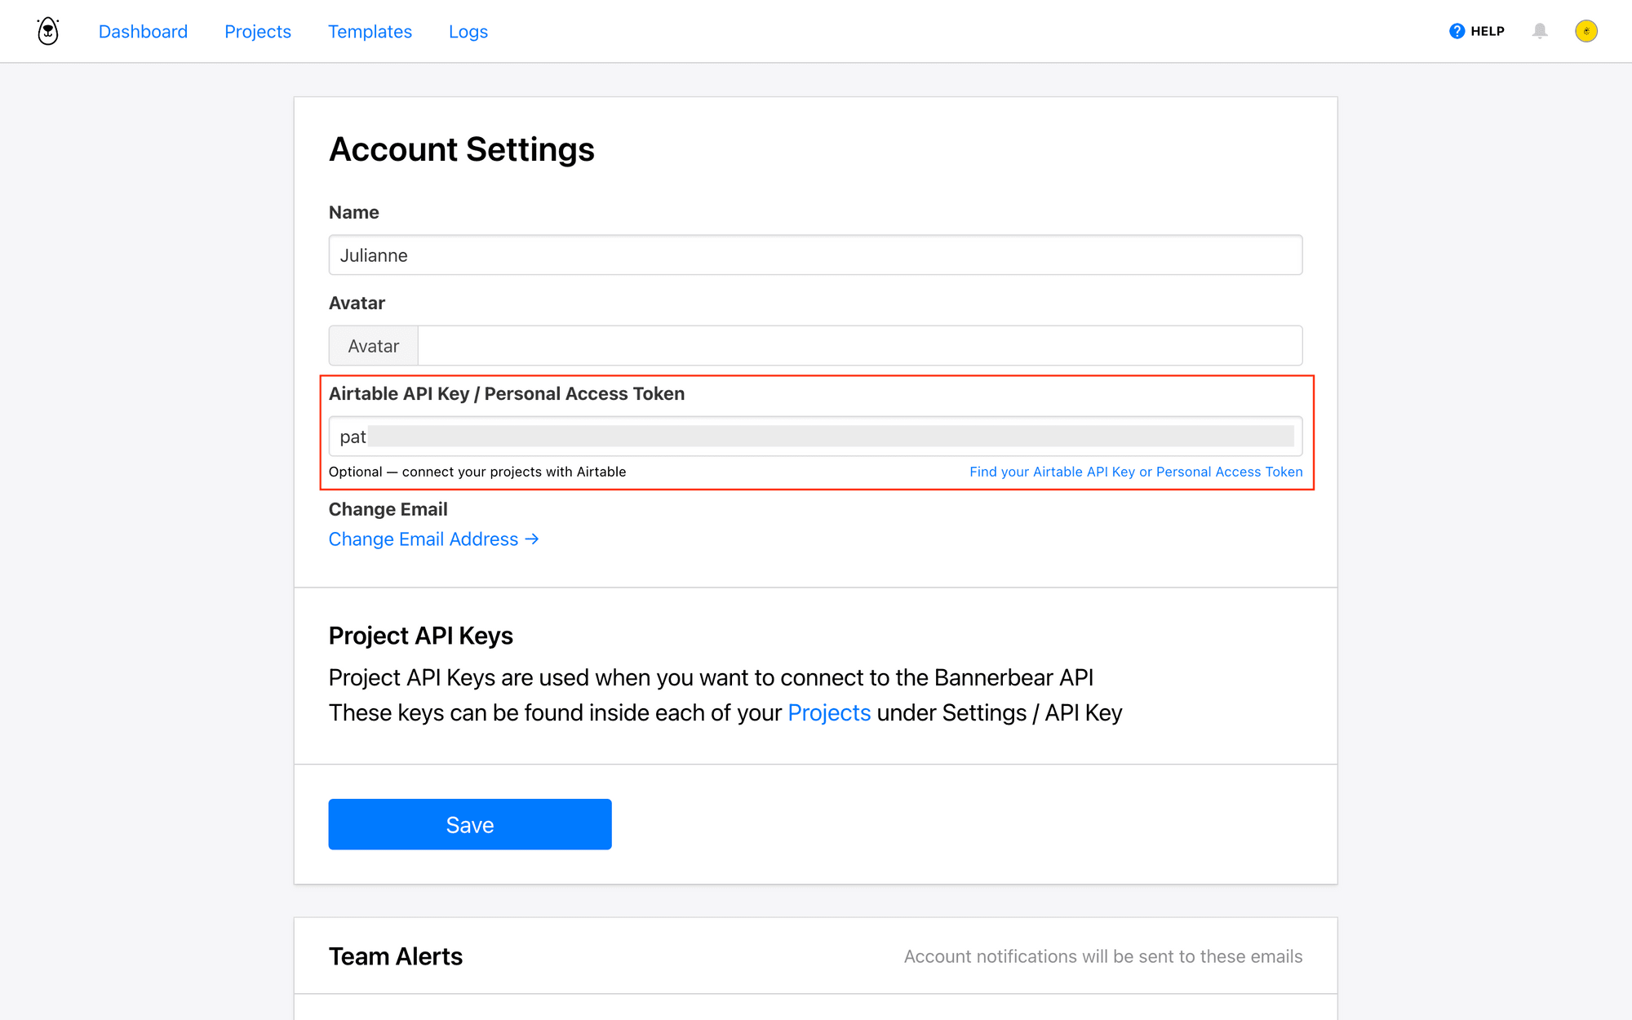Edit the Name field containing Julianne

point(815,255)
